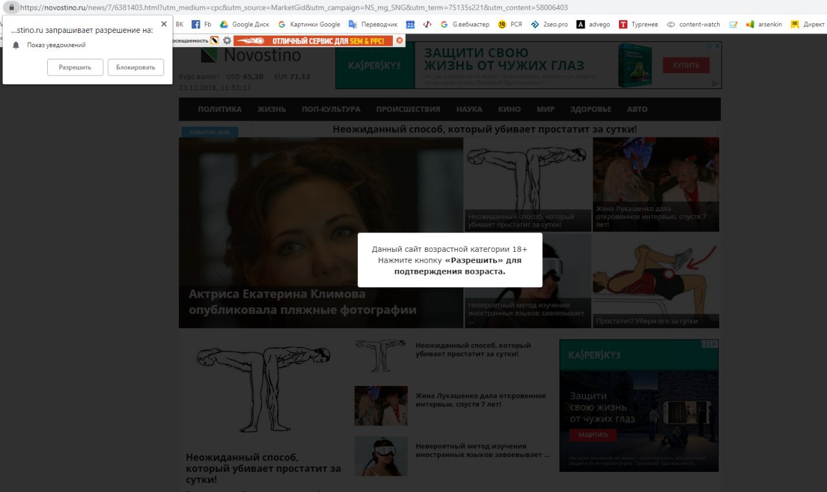The width and height of the screenshot is (827, 492).
Task: Open the ЗДОРОВЬЕ menu section
Action: [591, 109]
